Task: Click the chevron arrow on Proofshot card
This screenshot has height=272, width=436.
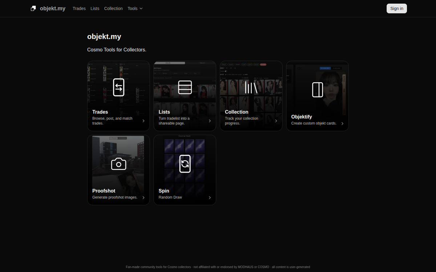Action: 144,198
